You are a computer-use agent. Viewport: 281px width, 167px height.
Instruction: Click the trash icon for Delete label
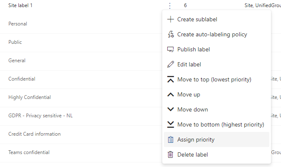point(170,154)
